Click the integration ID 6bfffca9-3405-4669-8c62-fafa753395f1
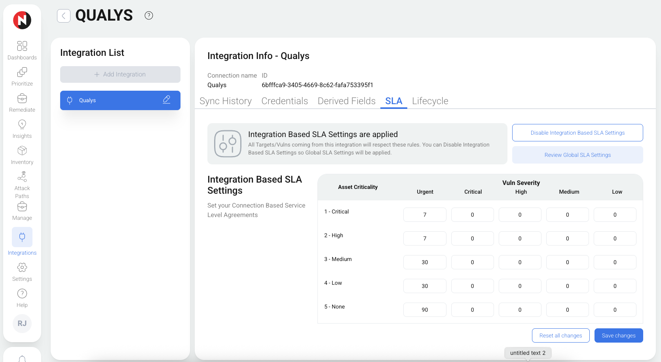This screenshot has width=661, height=362. (317, 85)
